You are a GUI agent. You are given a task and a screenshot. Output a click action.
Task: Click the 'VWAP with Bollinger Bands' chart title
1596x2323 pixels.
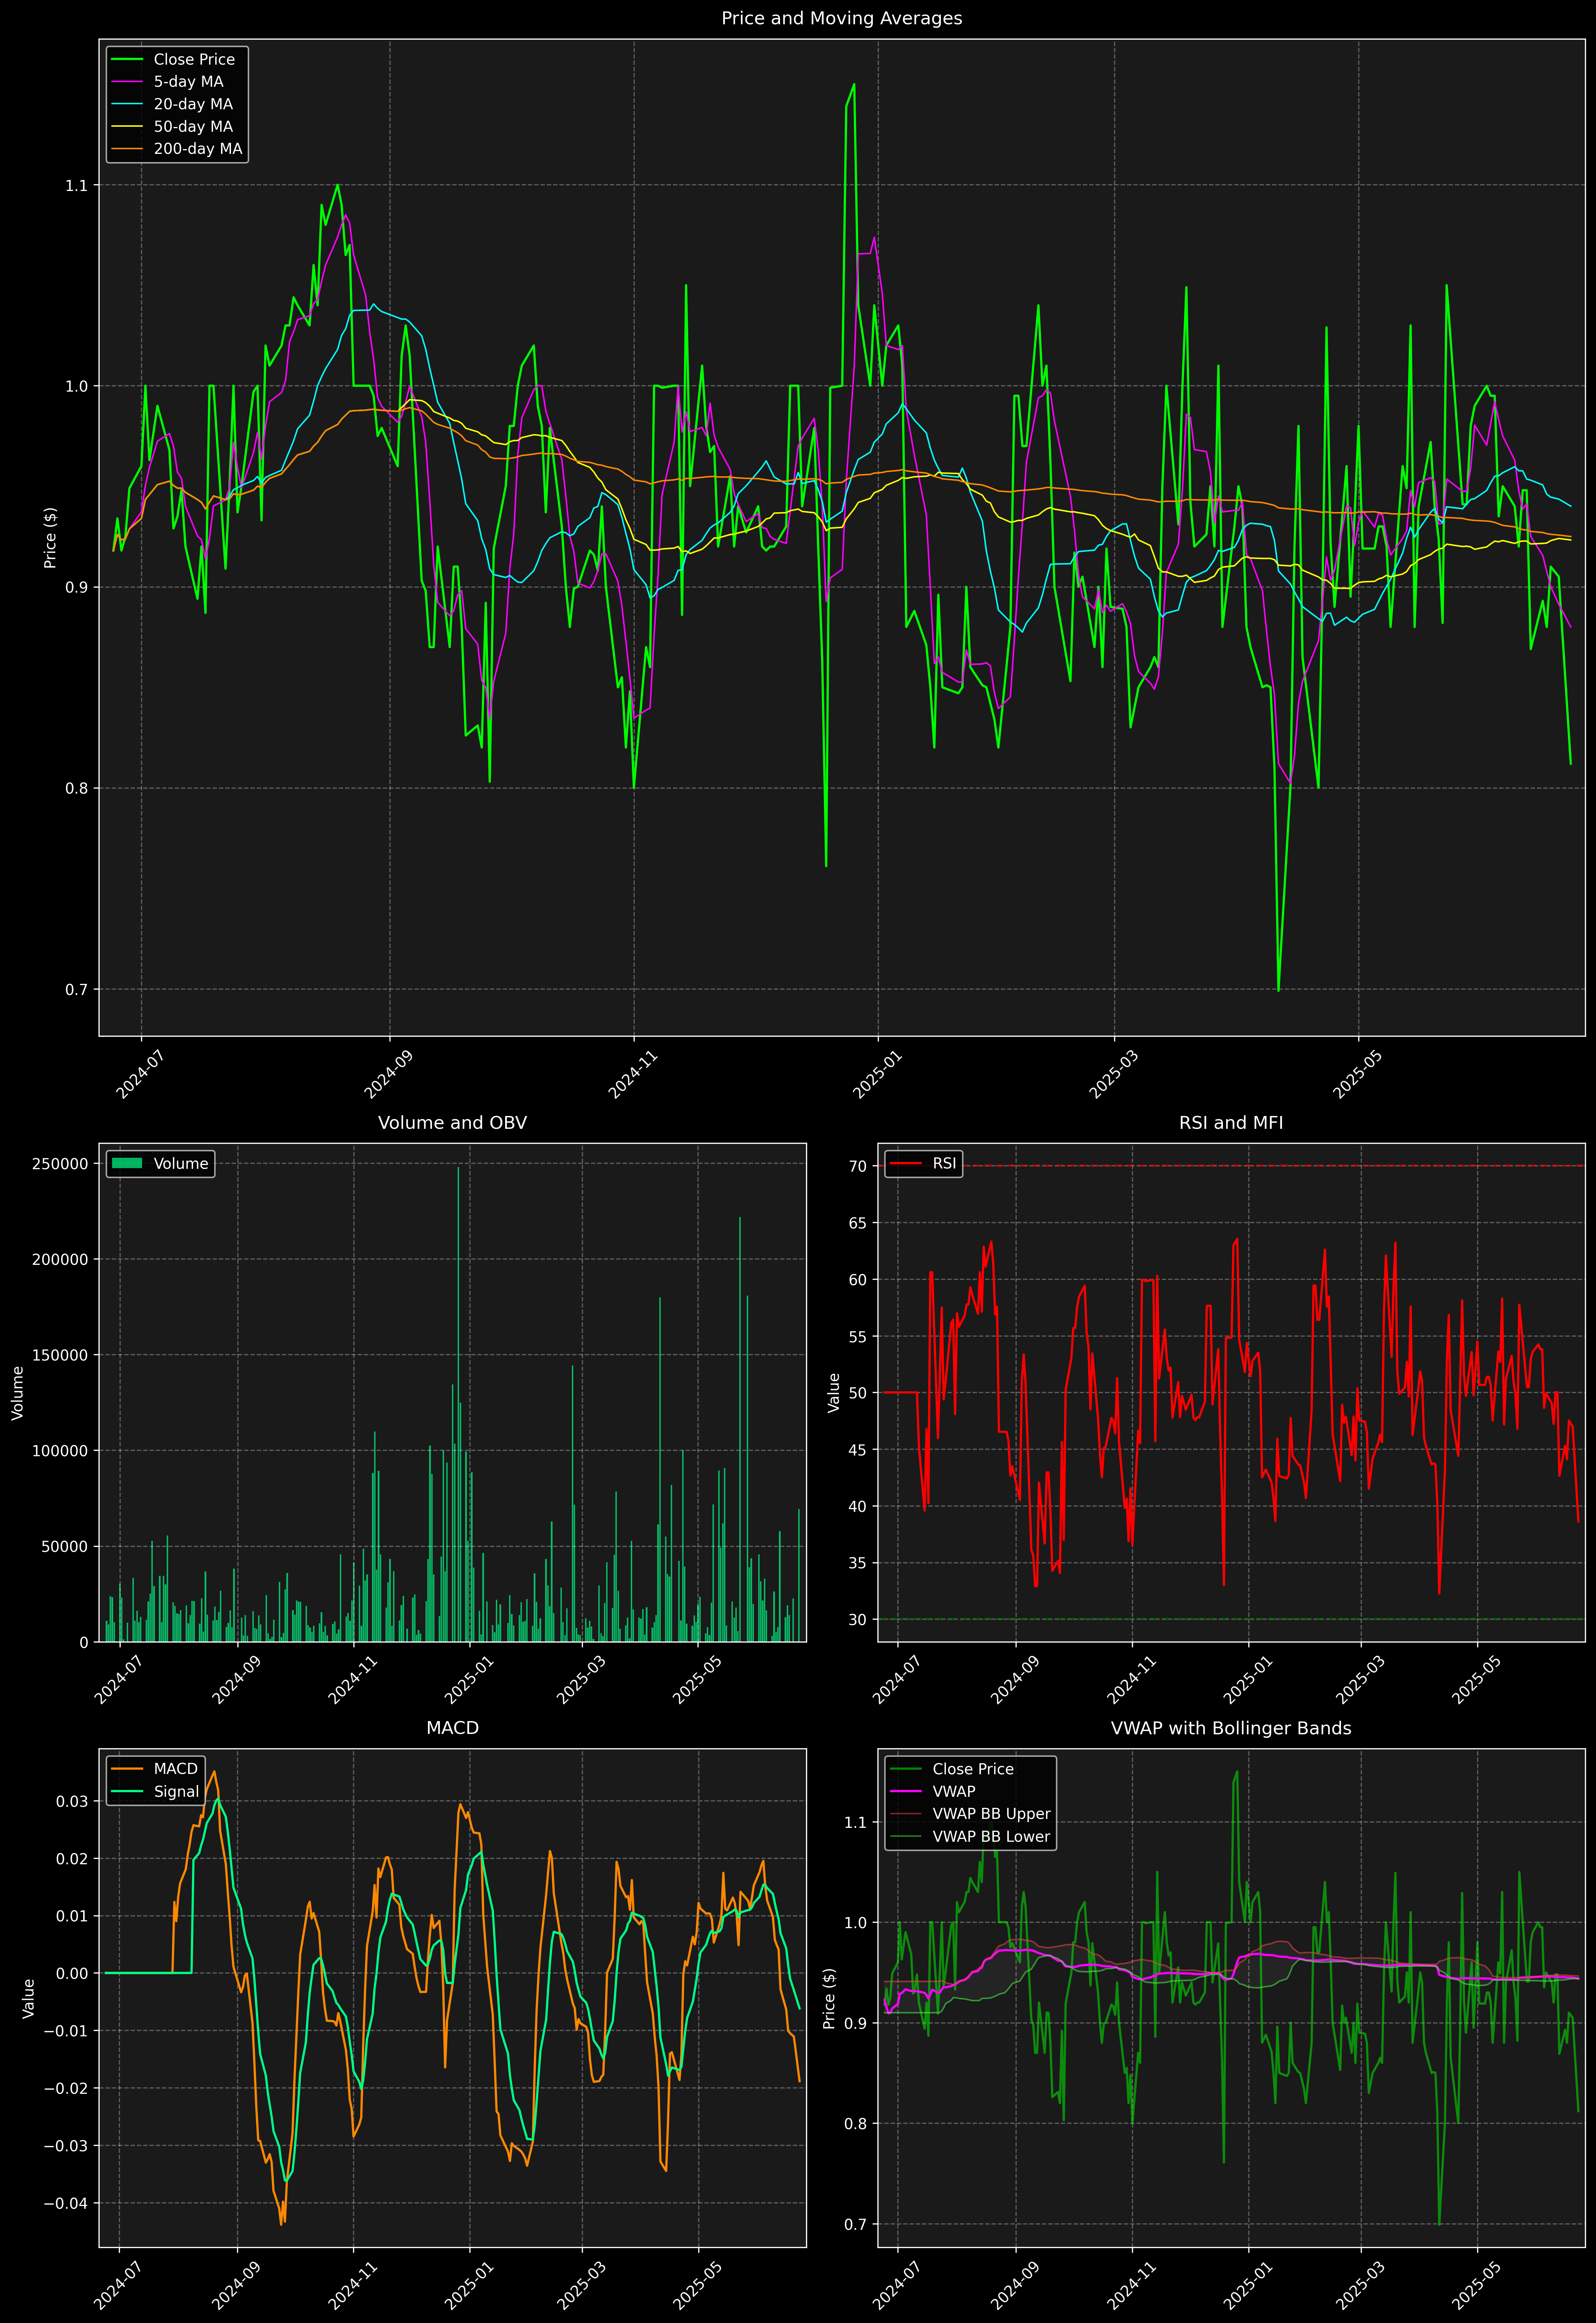coord(1231,1728)
